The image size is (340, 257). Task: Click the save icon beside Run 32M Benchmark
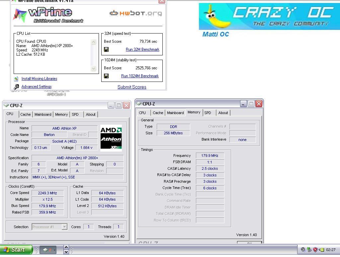(106, 49)
